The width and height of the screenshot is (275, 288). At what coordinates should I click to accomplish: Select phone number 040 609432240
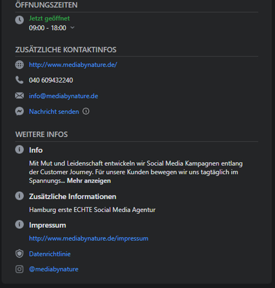click(51, 80)
